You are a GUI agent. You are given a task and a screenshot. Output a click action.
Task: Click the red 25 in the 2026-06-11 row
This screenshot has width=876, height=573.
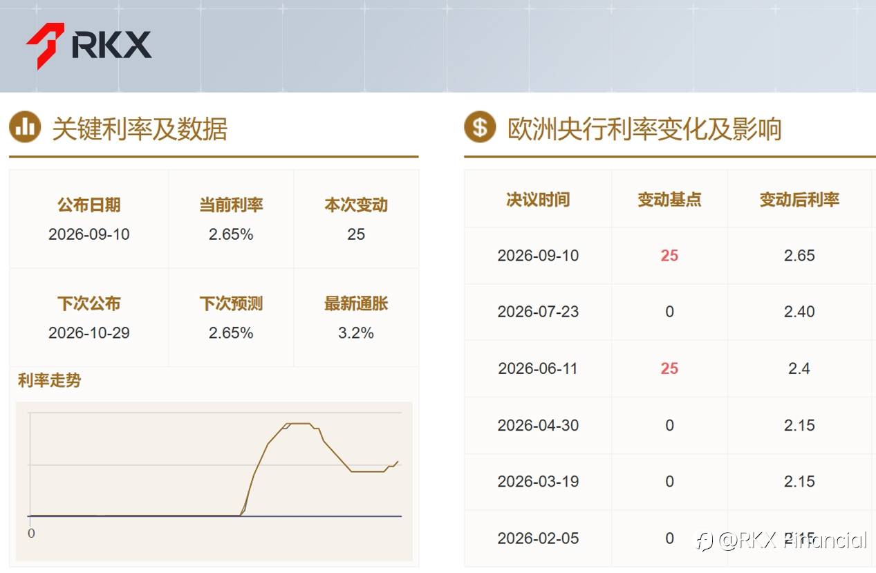[x=669, y=368]
